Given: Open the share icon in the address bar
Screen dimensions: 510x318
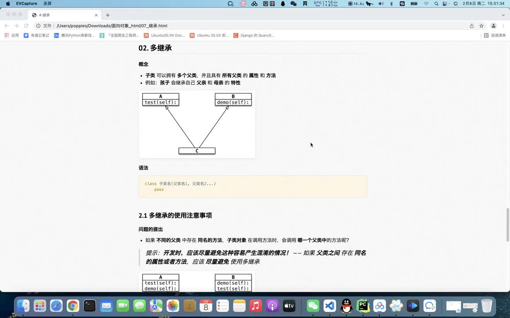Looking at the screenshot, I should point(471,26).
